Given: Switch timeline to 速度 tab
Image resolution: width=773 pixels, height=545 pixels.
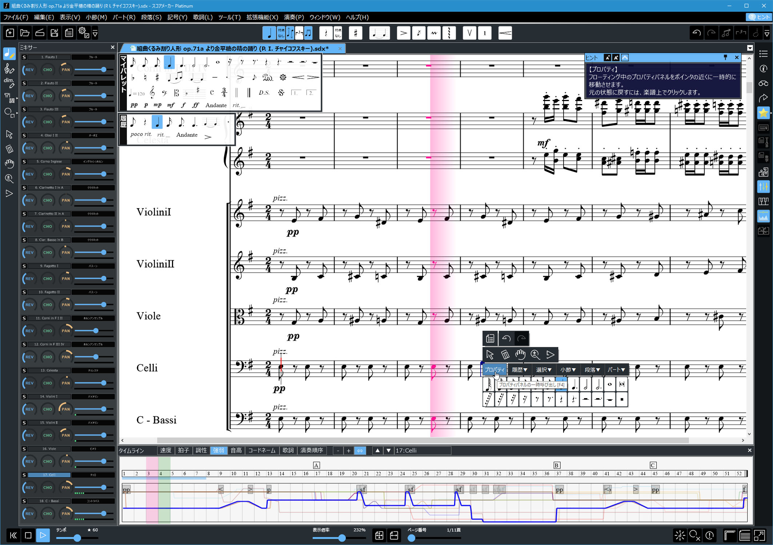Looking at the screenshot, I should tap(165, 451).
